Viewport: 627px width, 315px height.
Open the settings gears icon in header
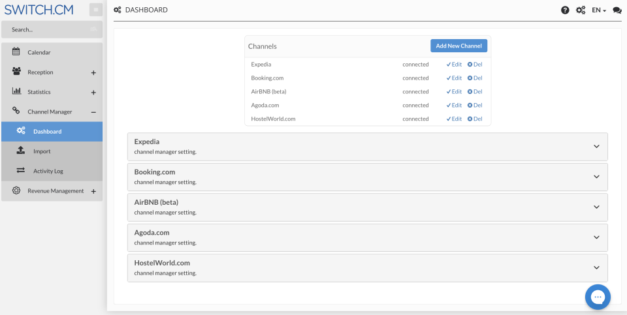tap(581, 10)
